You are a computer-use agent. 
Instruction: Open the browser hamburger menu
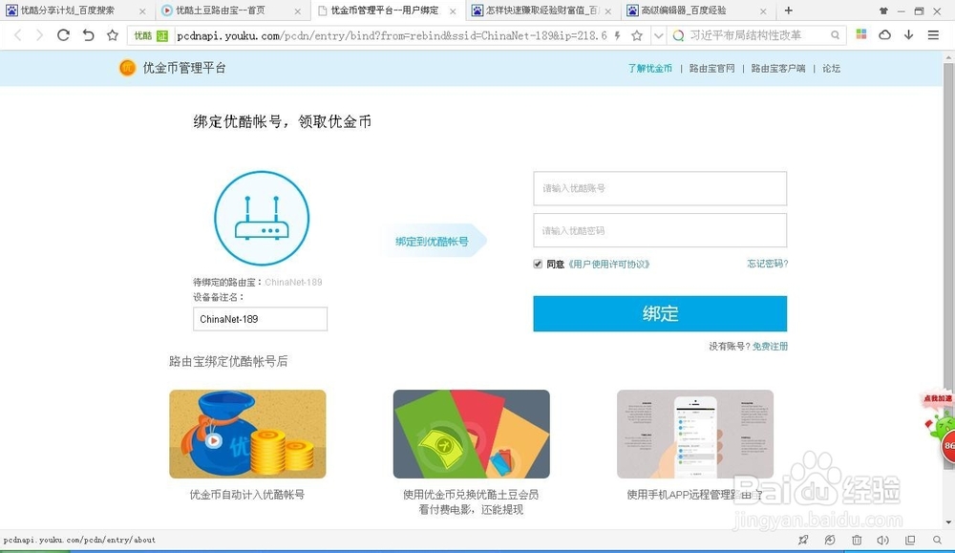click(x=933, y=35)
